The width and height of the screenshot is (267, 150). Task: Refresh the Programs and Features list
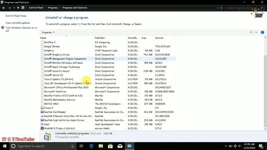pyautogui.click(x=221, y=8)
